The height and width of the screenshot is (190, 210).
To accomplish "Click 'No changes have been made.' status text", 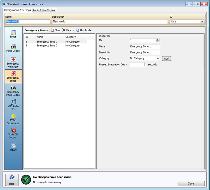I will click(x=53, y=177).
